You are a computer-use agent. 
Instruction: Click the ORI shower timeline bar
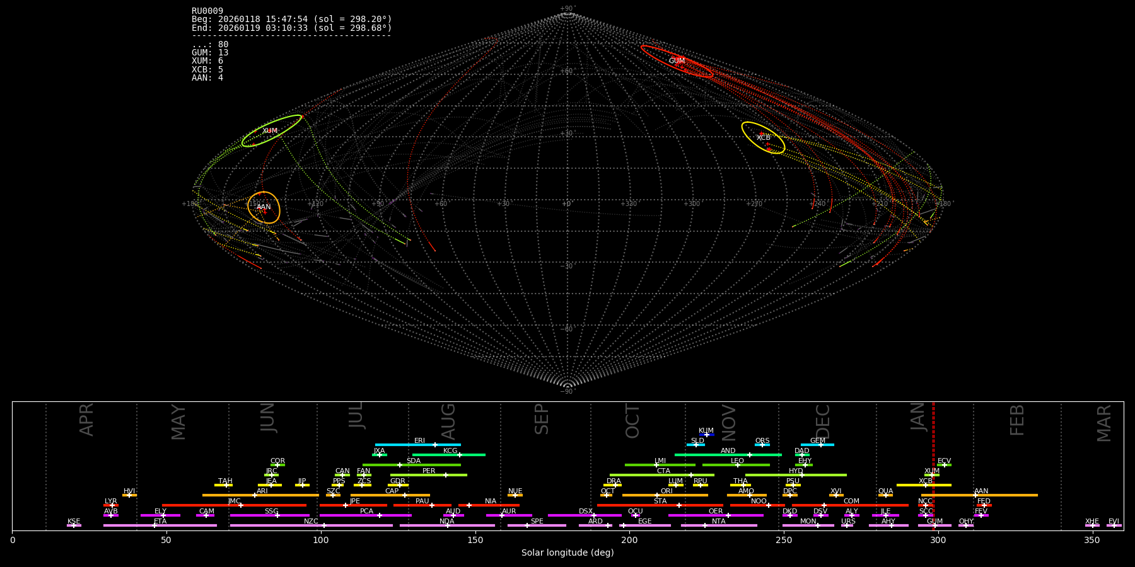pyautogui.click(x=665, y=495)
